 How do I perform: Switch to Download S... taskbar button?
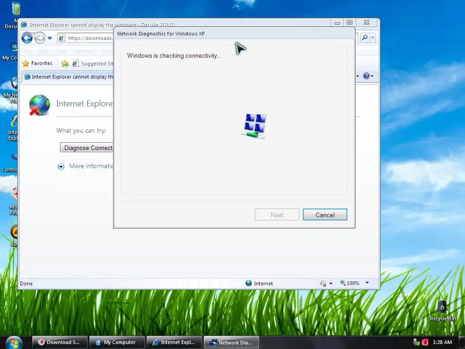(x=59, y=342)
